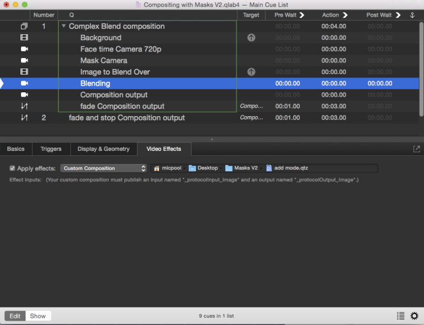Click the fade icon beside fade Composition output

[24, 106]
